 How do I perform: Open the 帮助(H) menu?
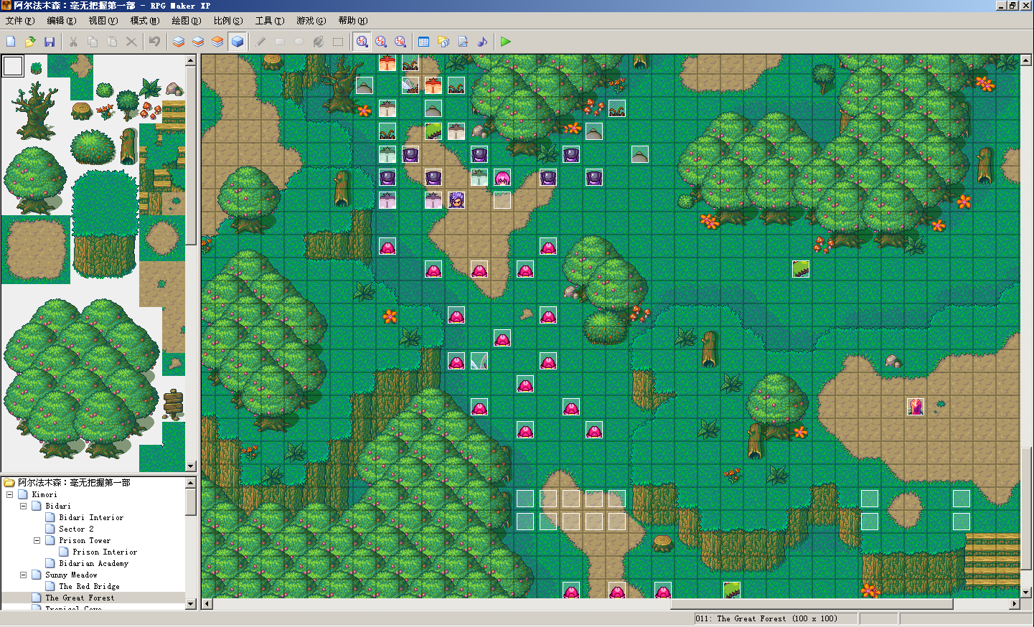(x=352, y=21)
